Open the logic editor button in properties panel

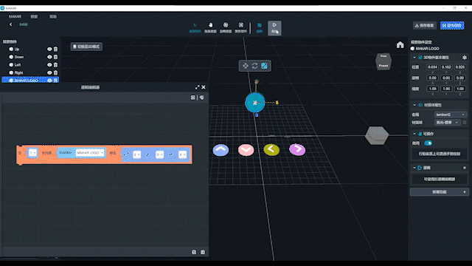440,179
